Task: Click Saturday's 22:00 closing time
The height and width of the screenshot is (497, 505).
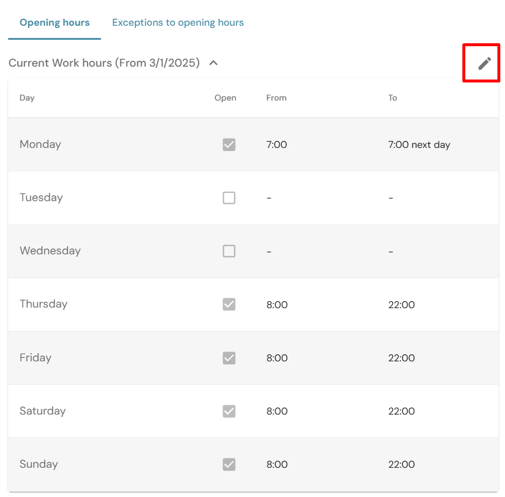Action: [x=401, y=411]
